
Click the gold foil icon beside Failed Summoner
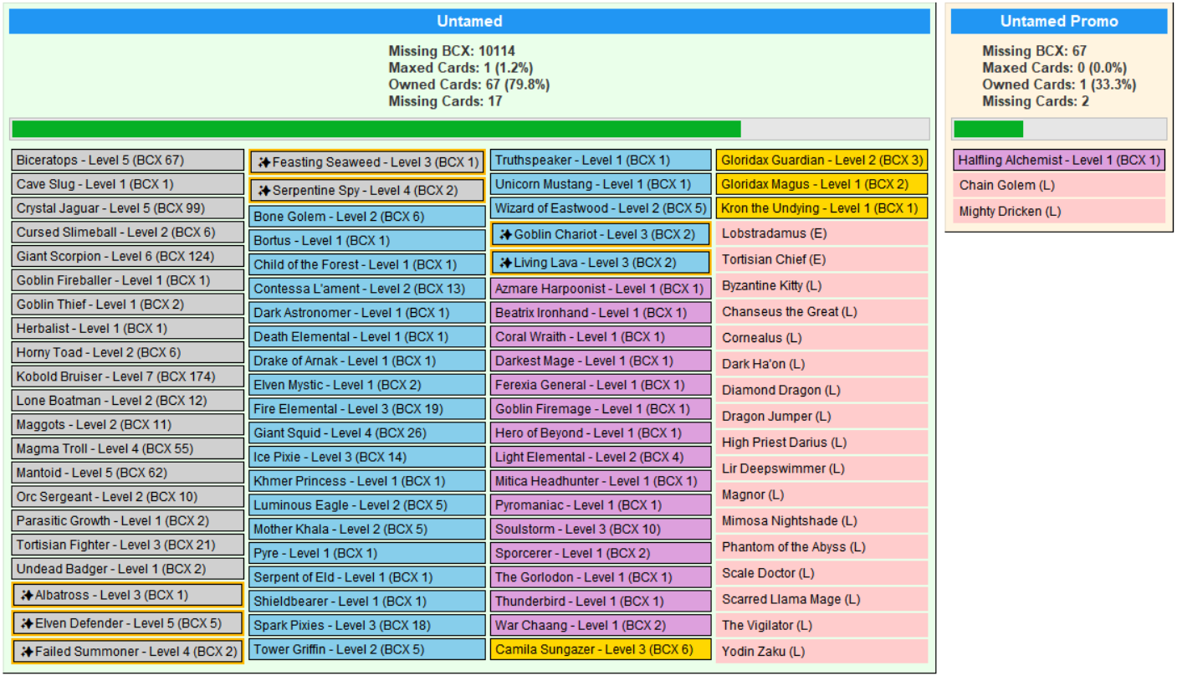pyautogui.click(x=27, y=652)
